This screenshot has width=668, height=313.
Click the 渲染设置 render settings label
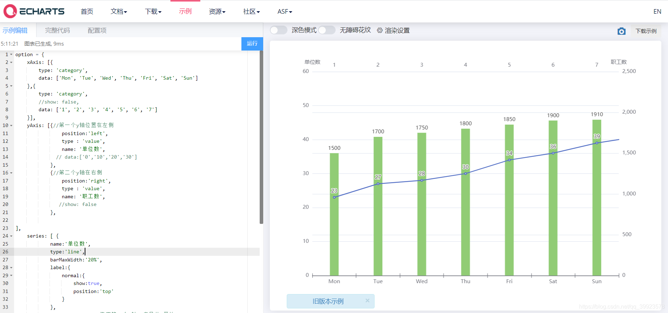click(x=397, y=31)
